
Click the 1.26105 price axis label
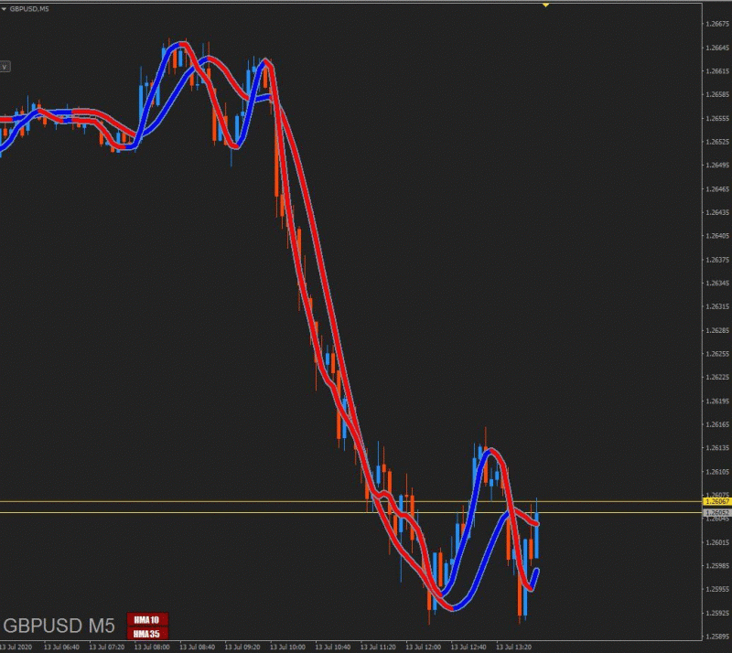[x=717, y=471]
